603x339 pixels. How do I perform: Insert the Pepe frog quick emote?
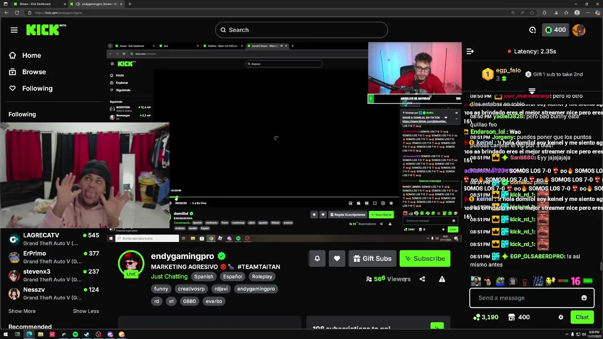[500, 281]
